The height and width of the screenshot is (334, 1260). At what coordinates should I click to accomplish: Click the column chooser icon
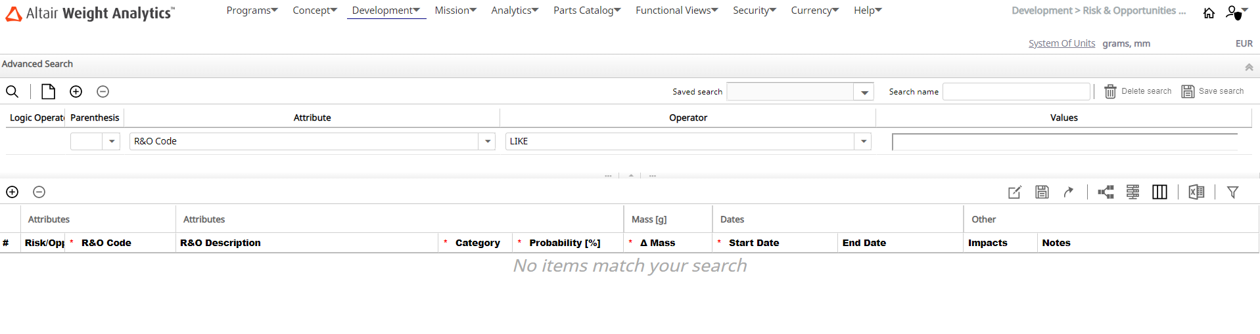(1159, 192)
